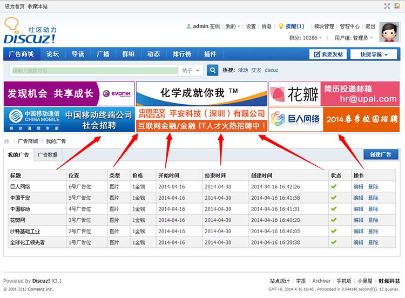Open the 论坛 nav item

click(53, 54)
